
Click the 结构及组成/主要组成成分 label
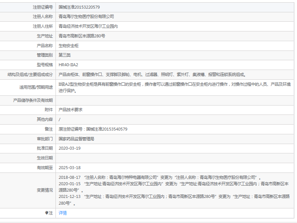click(30, 75)
